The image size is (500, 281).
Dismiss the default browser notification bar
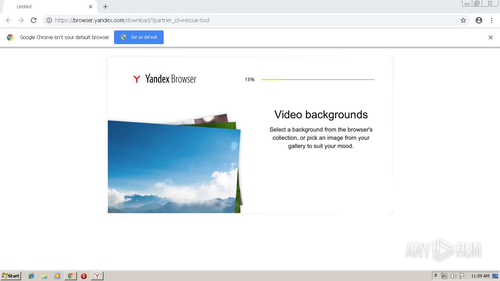[491, 37]
